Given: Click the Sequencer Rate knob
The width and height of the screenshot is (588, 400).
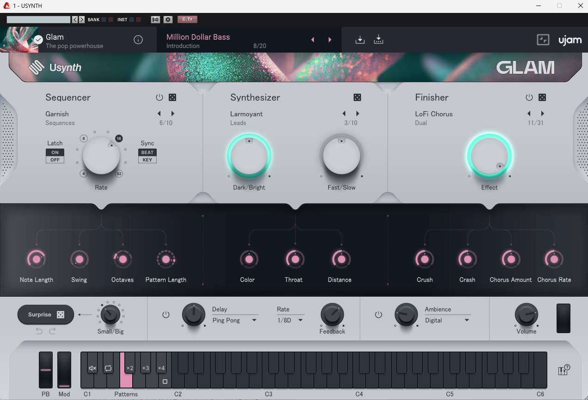Looking at the screenshot, I should tap(101, 156).
